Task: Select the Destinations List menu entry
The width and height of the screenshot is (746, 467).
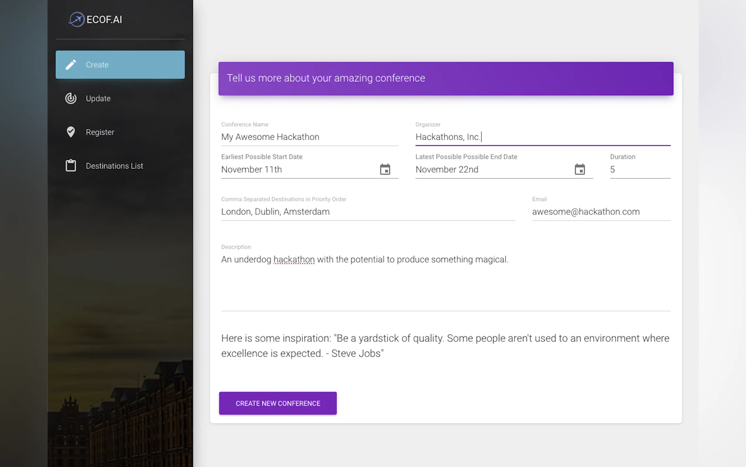Action: click(x=114, y=166)
